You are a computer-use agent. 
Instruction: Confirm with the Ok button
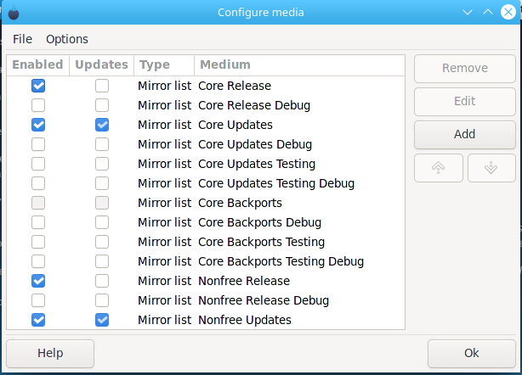point(472,354)
